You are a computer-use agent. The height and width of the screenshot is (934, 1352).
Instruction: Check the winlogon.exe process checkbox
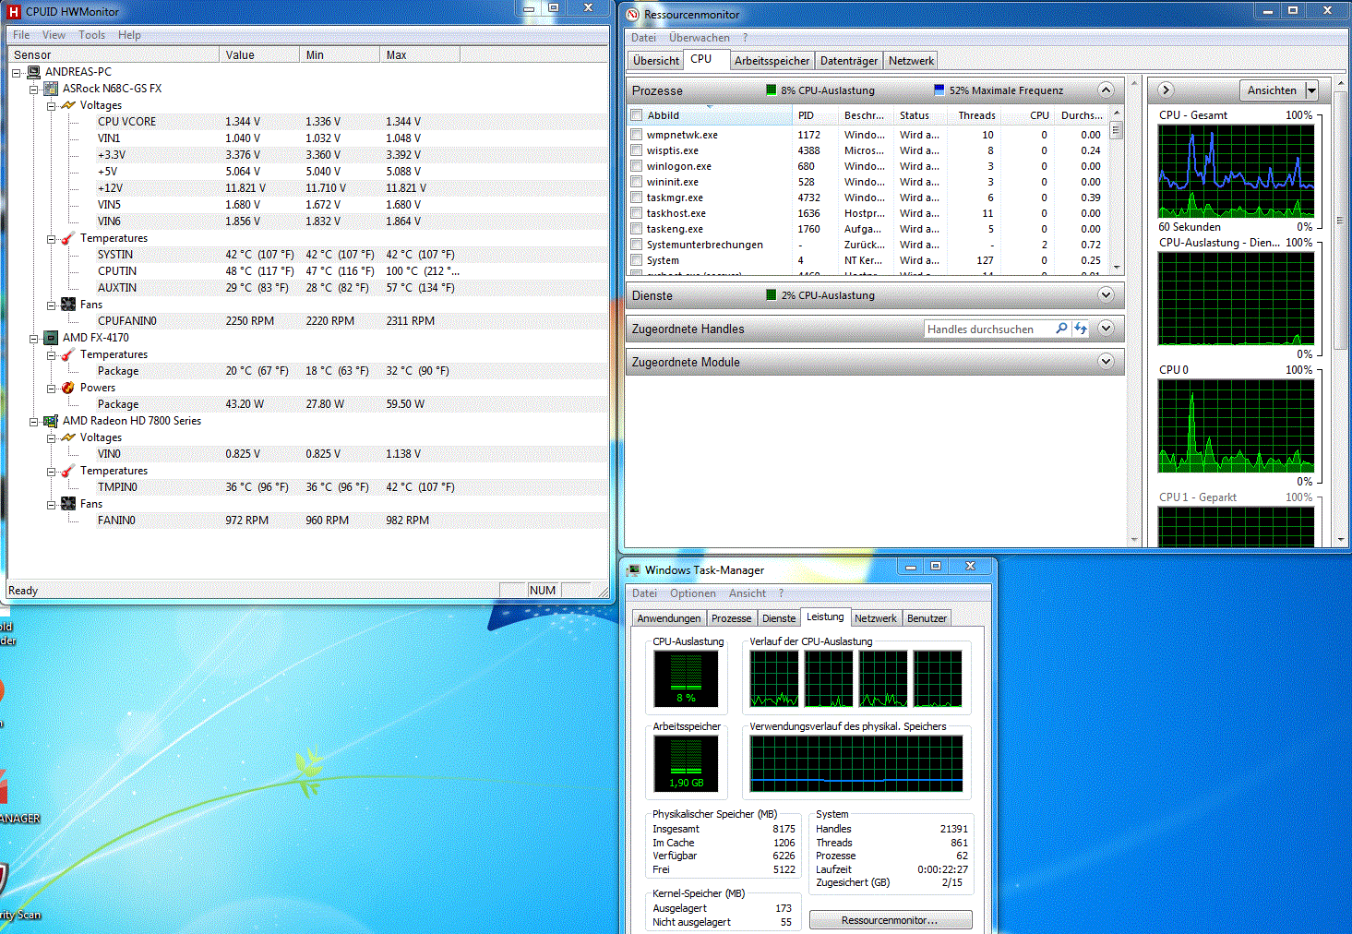(637, 166)
